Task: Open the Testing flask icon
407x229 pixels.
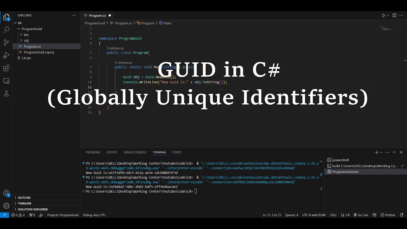Action: coord(6,94)
